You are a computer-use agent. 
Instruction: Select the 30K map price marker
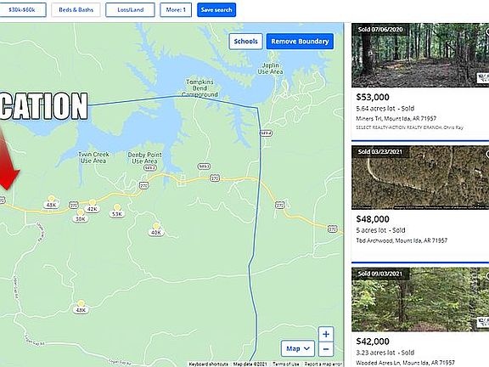pos(81,219)
